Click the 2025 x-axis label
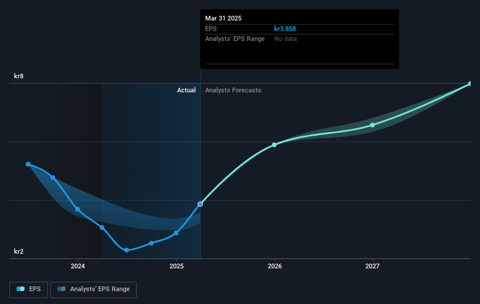 point(177,266)
